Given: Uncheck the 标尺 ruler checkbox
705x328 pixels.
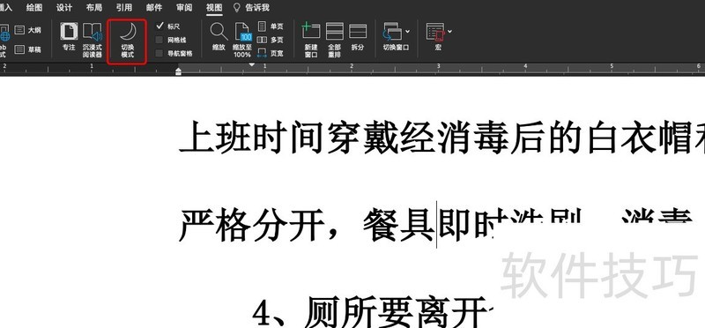Looking at the screenshot, I should click(160, 26).
